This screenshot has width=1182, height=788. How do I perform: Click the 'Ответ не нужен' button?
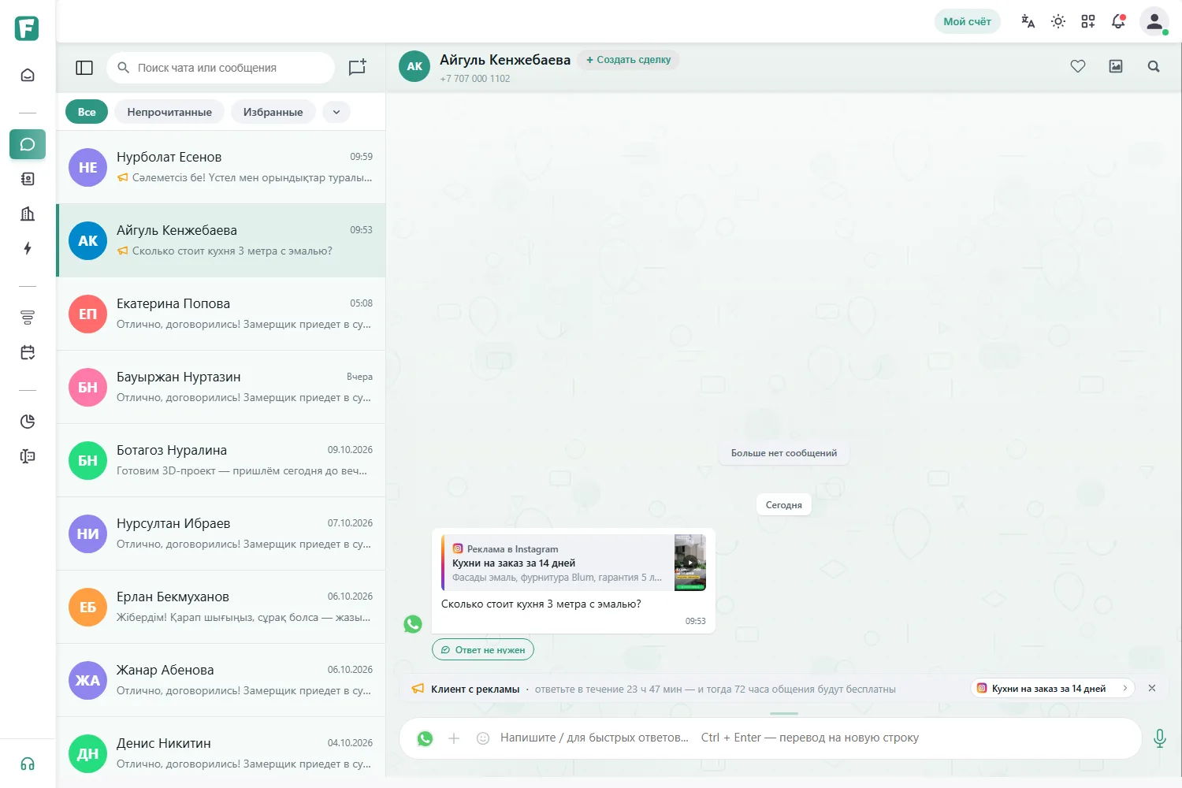[x=483, y=650]
